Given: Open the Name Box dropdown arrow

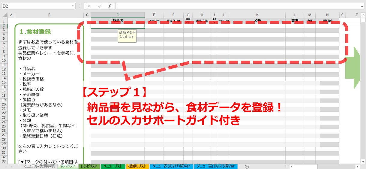Looking at the screenshot, I should click(73, 6).
